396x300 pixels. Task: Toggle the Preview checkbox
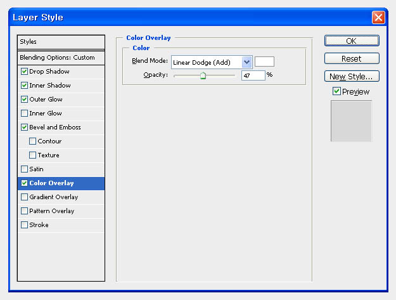[336, 91]
